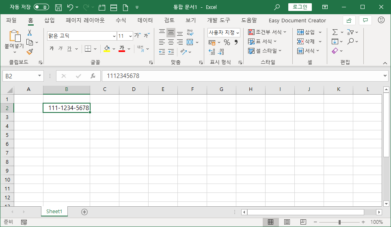Switch to Page Layout view

click(287, 222)
